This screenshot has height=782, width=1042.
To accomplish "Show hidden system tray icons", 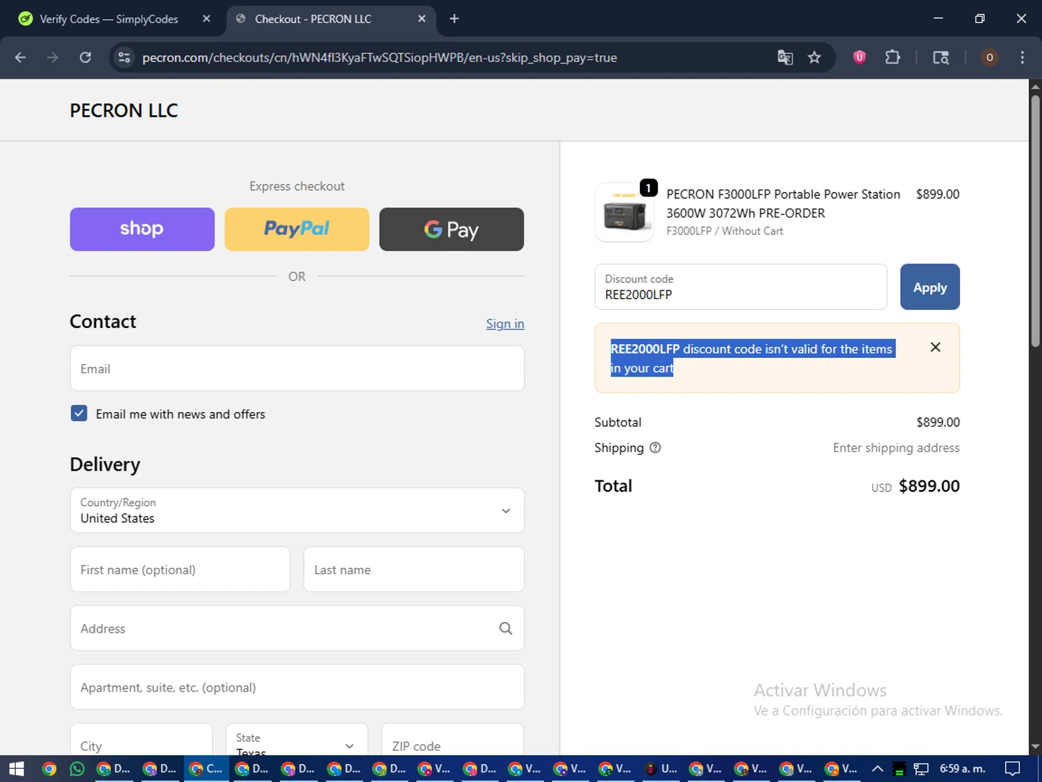I will 877,768.
